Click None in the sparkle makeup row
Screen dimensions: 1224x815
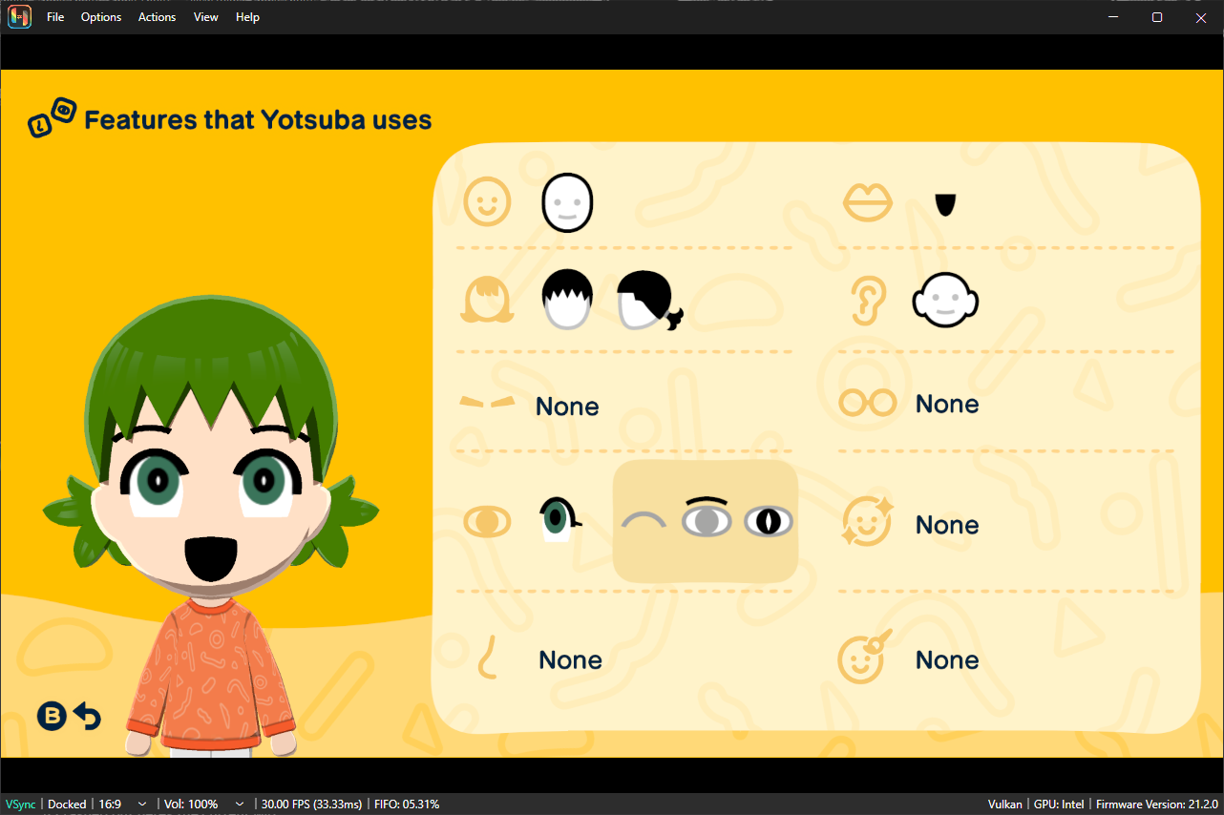point(947,525)
